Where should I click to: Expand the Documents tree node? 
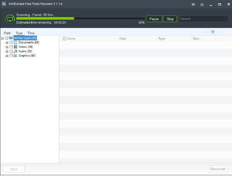(7, 43)
